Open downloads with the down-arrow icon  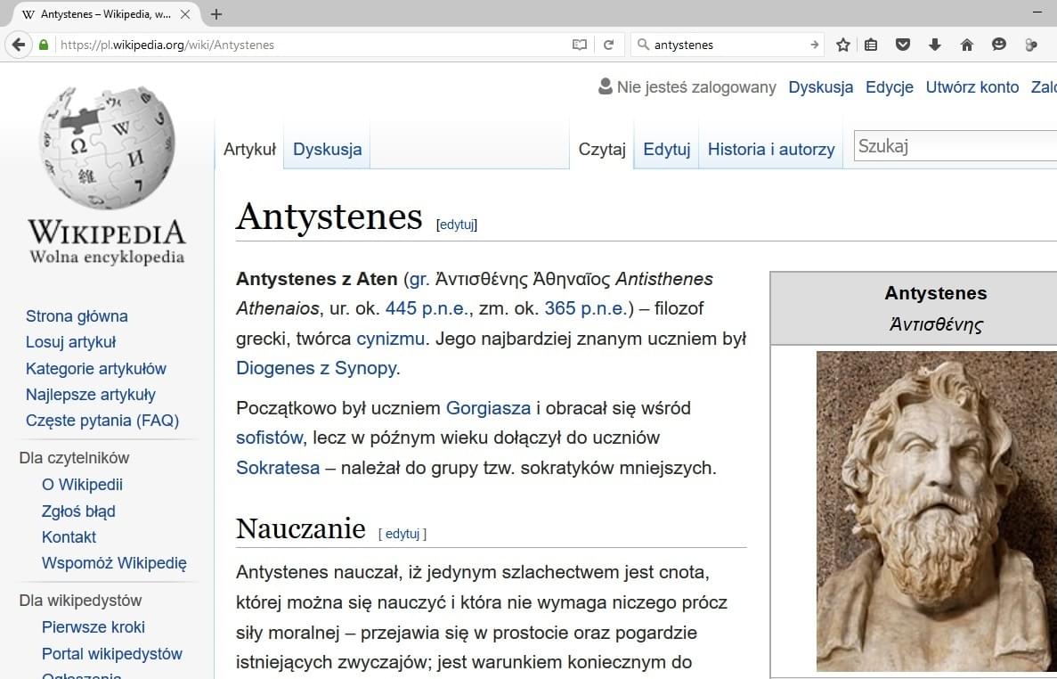click(934, 45)
